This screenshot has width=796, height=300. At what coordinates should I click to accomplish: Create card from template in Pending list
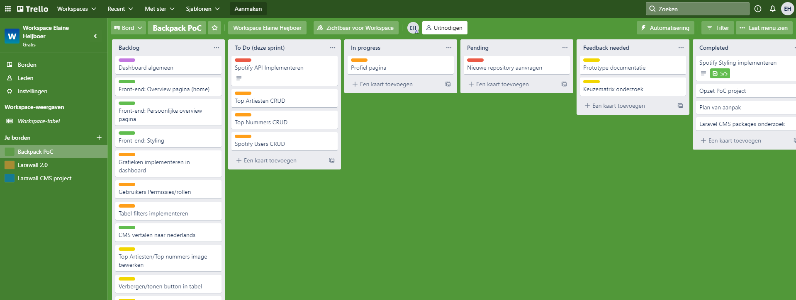(x=564, y=84)
